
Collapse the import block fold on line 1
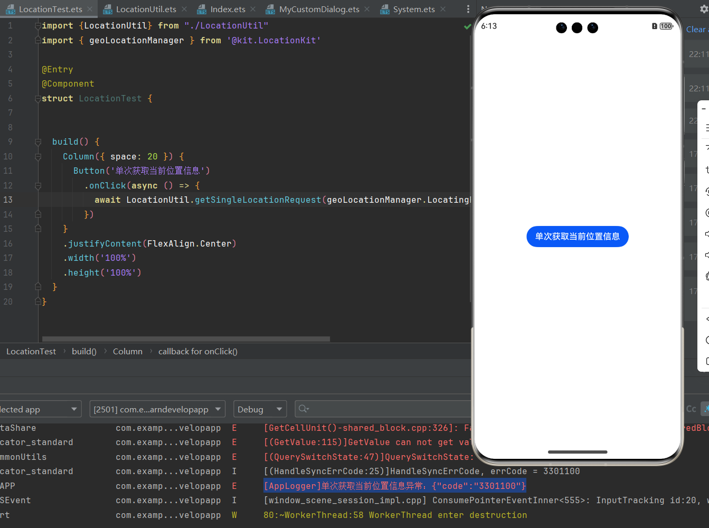coord(38,25)
